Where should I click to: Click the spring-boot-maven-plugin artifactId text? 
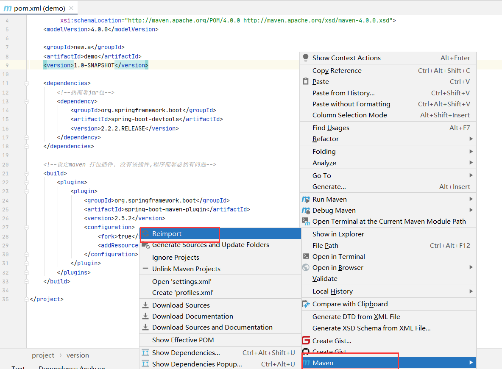[165, 209]
